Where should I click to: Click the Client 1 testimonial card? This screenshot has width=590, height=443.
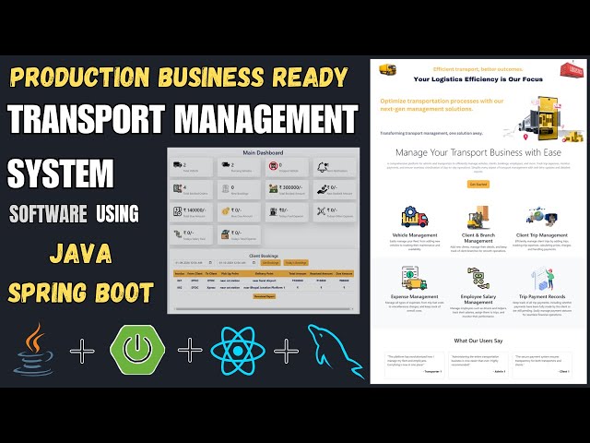pyautogui.click(x=542, y=365)
